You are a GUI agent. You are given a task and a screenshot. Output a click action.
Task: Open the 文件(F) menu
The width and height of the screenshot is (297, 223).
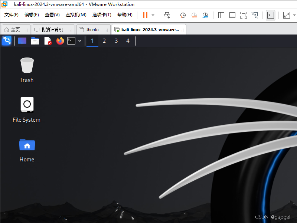pos(12,15)
